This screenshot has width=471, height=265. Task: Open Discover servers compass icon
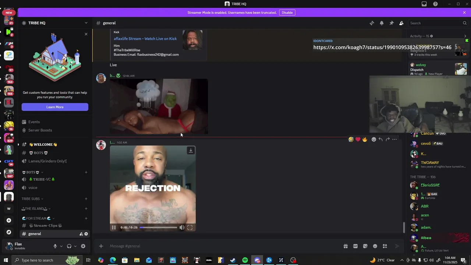[x=9, y=232]
